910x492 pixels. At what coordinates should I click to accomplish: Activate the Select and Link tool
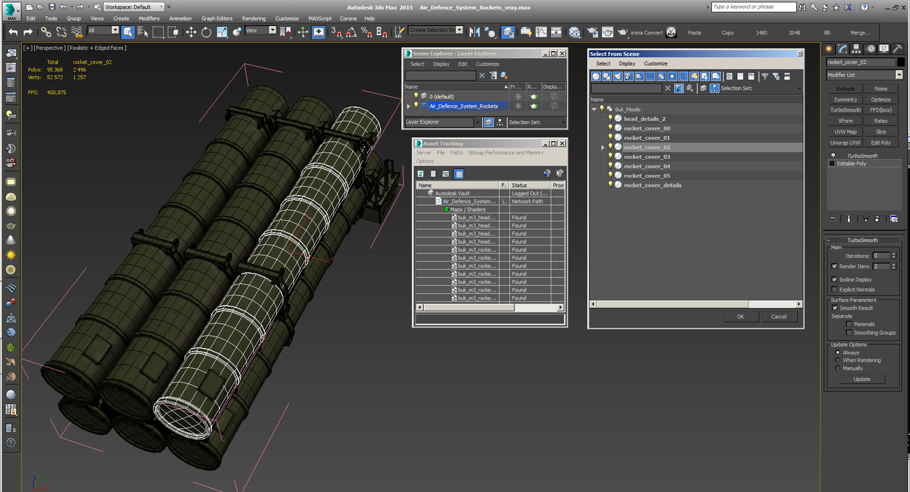tap(46, 32)
